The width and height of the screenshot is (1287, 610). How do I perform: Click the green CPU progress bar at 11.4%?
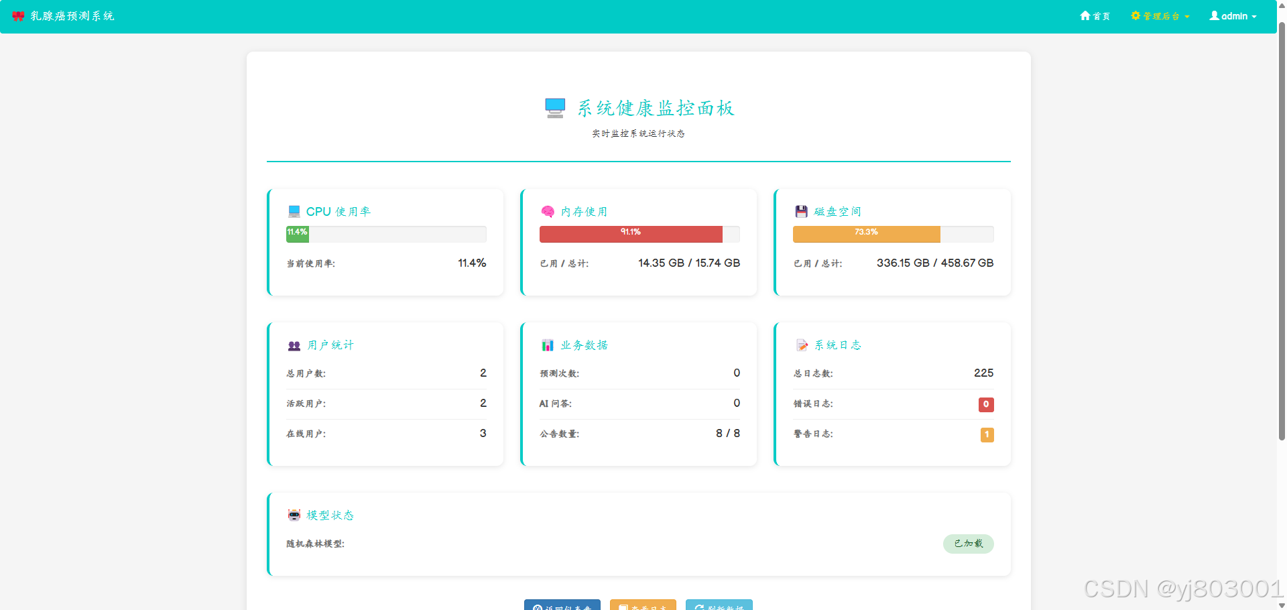point(298,234)
